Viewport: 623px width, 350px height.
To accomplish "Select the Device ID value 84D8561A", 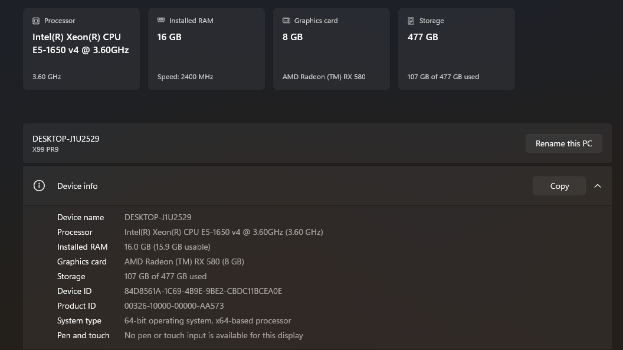I will (x=203, y=291).
